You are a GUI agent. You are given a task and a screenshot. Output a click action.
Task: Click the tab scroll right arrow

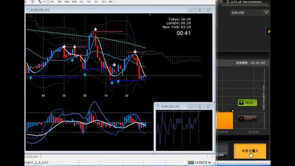pyautogui.click(x=212, y=156)
